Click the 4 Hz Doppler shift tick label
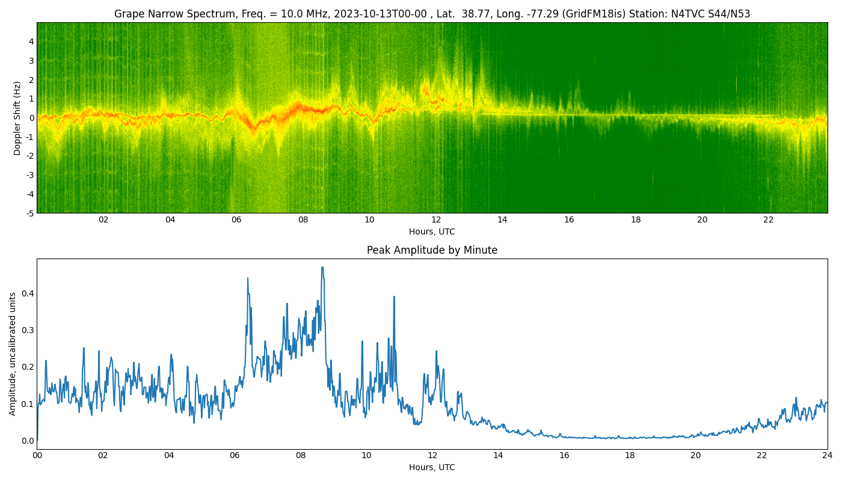Screen dimensions: 842x481 (x=31, y=41)
